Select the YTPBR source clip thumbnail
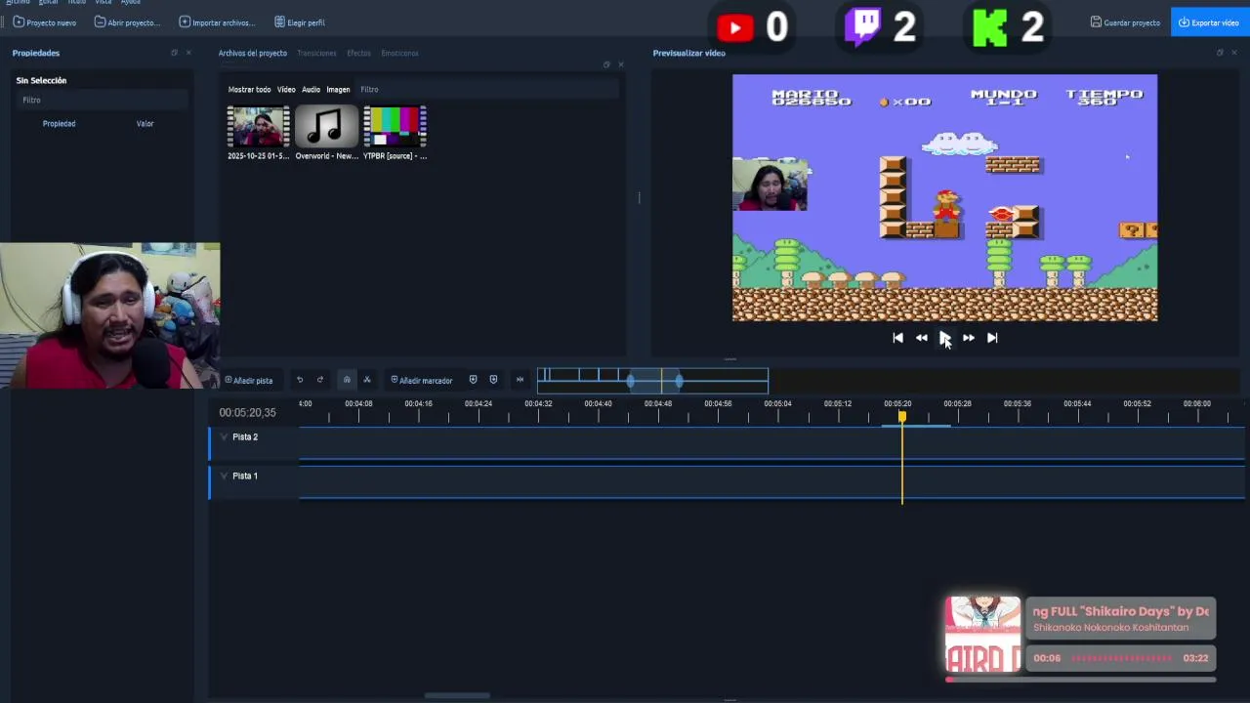Screen dimensions: 1250x703 [395, 127]
